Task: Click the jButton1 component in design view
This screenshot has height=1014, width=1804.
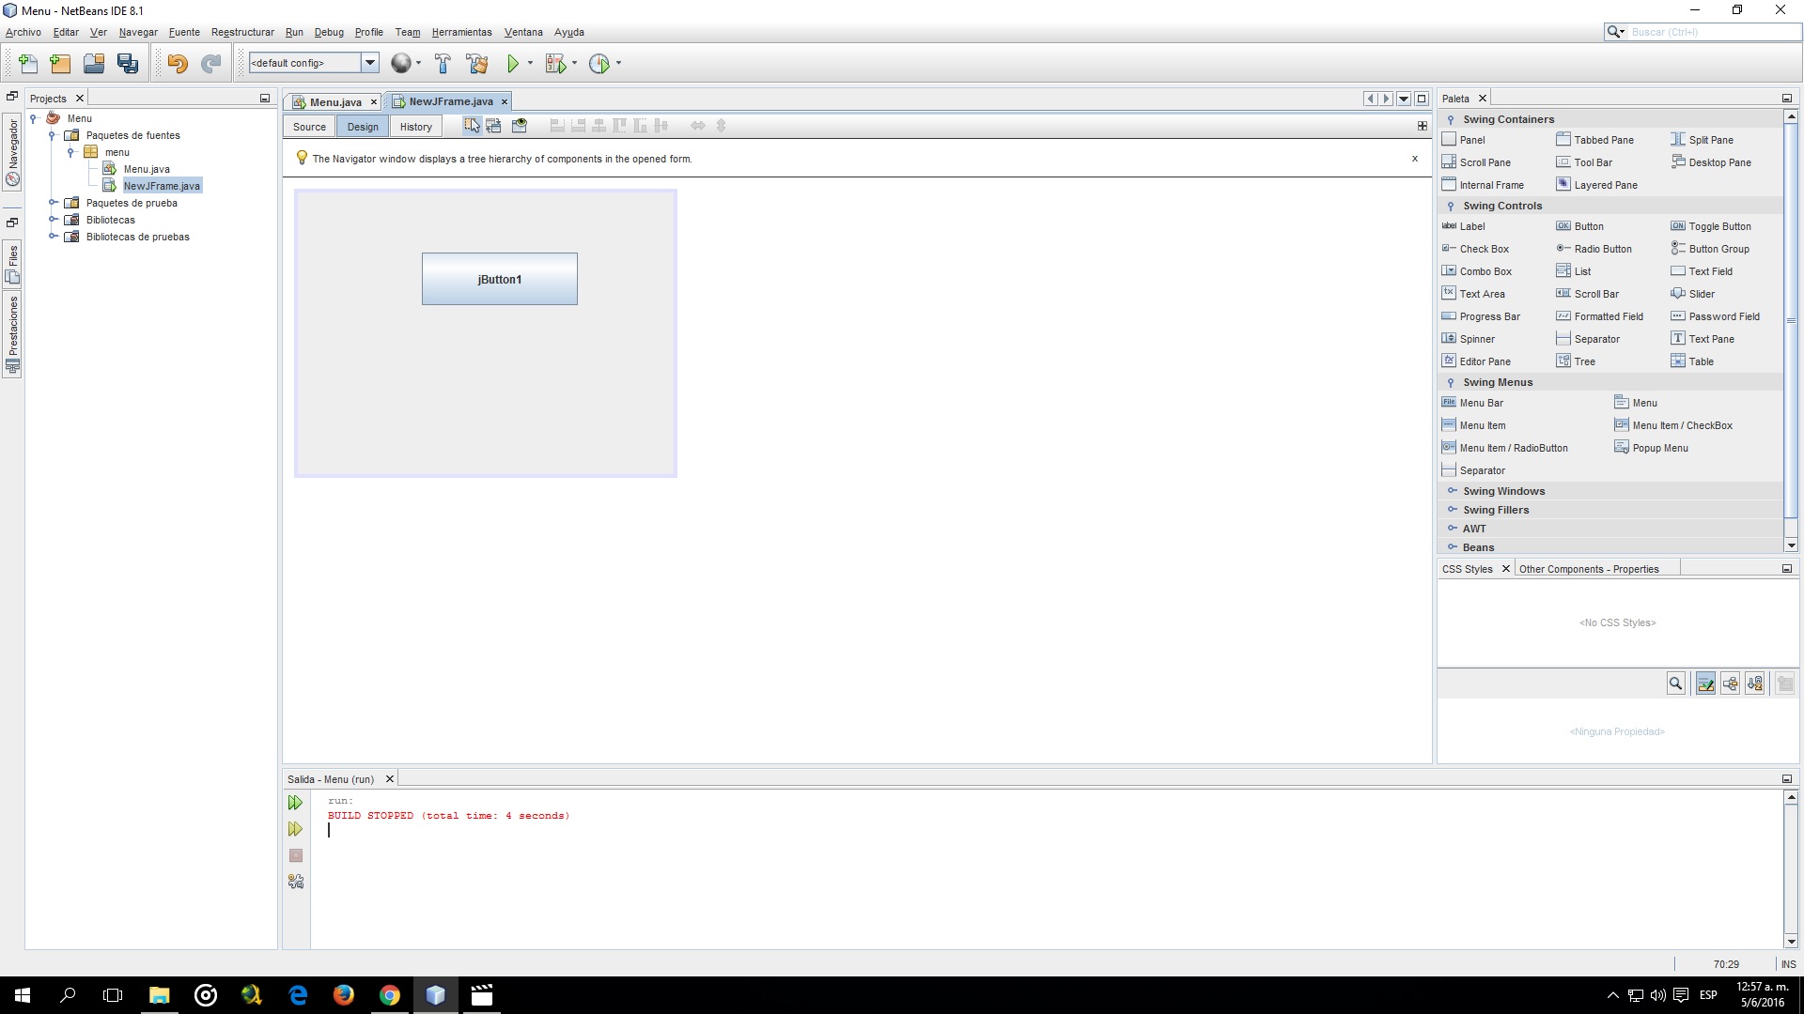Action: click(x=499, y=279)
